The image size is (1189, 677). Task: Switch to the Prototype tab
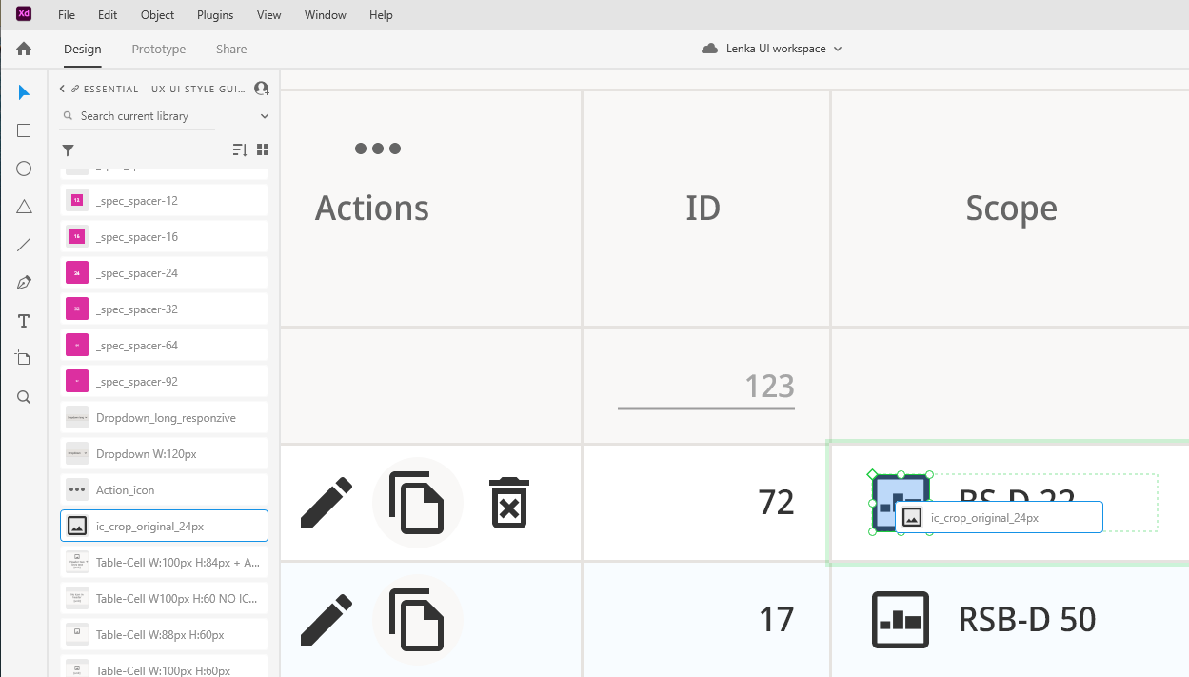click(158, 49)
